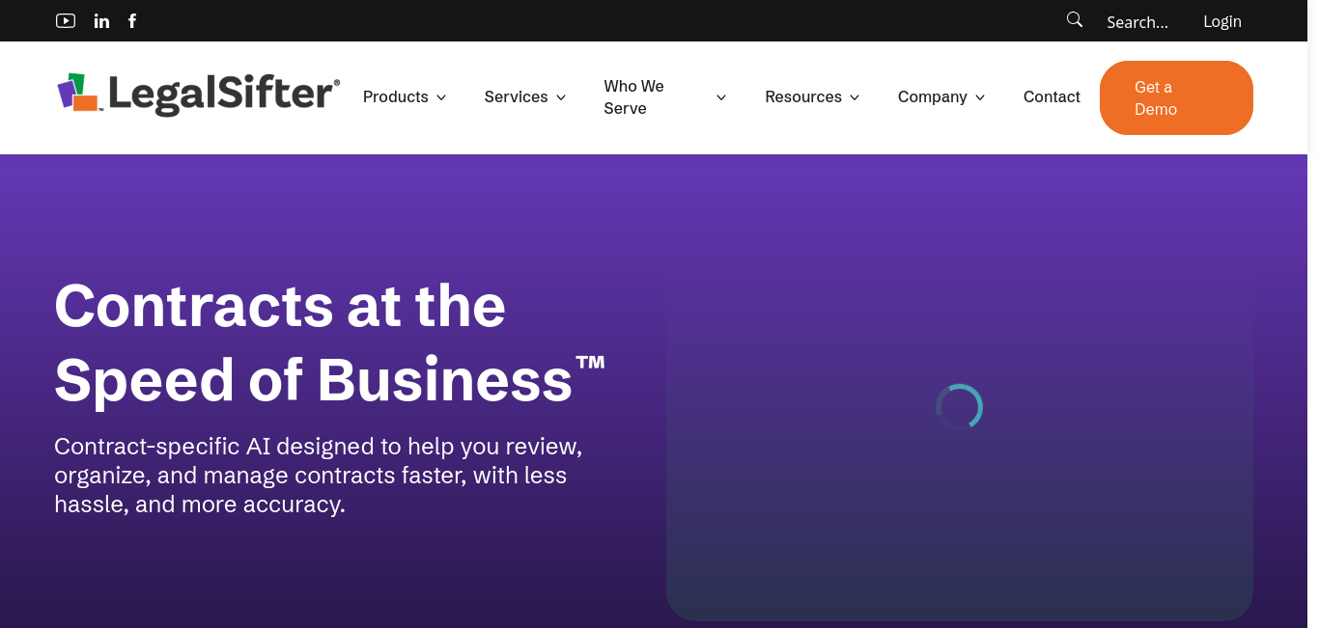
Task: Choose the Resources menu label
Action: click(x=802, y=96)
